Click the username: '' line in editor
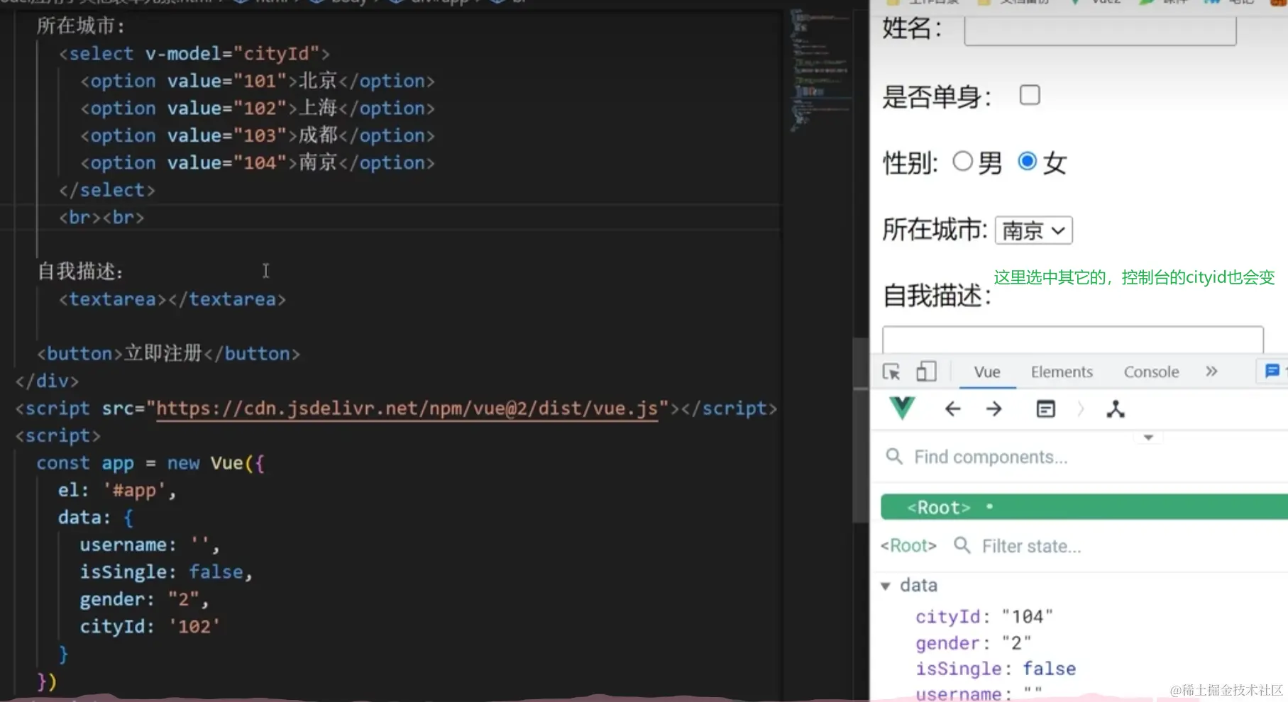 [x=150, y=545]
